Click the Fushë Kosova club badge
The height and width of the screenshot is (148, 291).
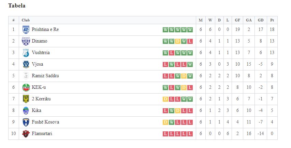(26, 122)
